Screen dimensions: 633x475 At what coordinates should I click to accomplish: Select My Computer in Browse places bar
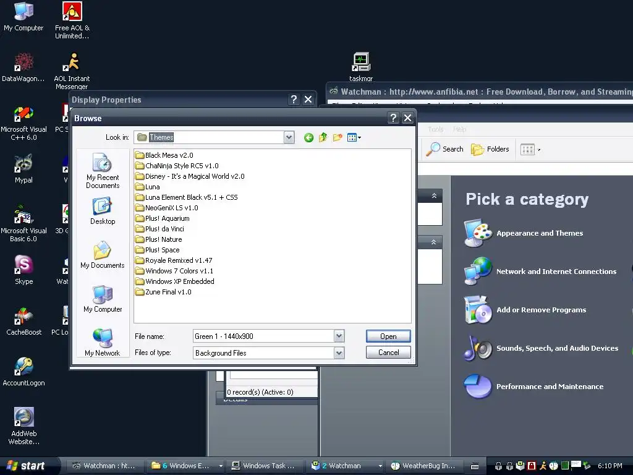[103, 299]
